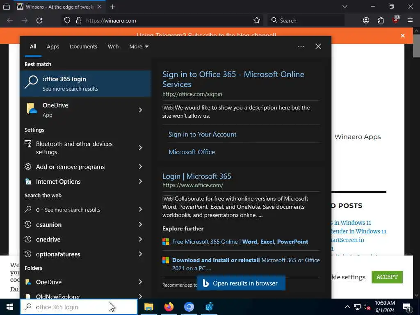Expand the OneDrive folder arrow
Image resolution: width=420 pixels, height=315 pixels.
(140, 281)
